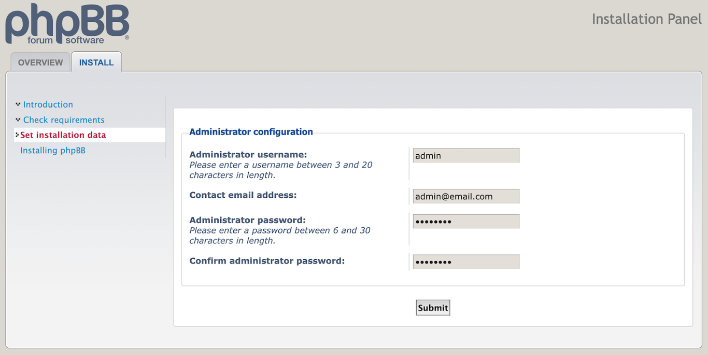Click the Administrator username field
708x355 pixels.
(x=465, y=155)
